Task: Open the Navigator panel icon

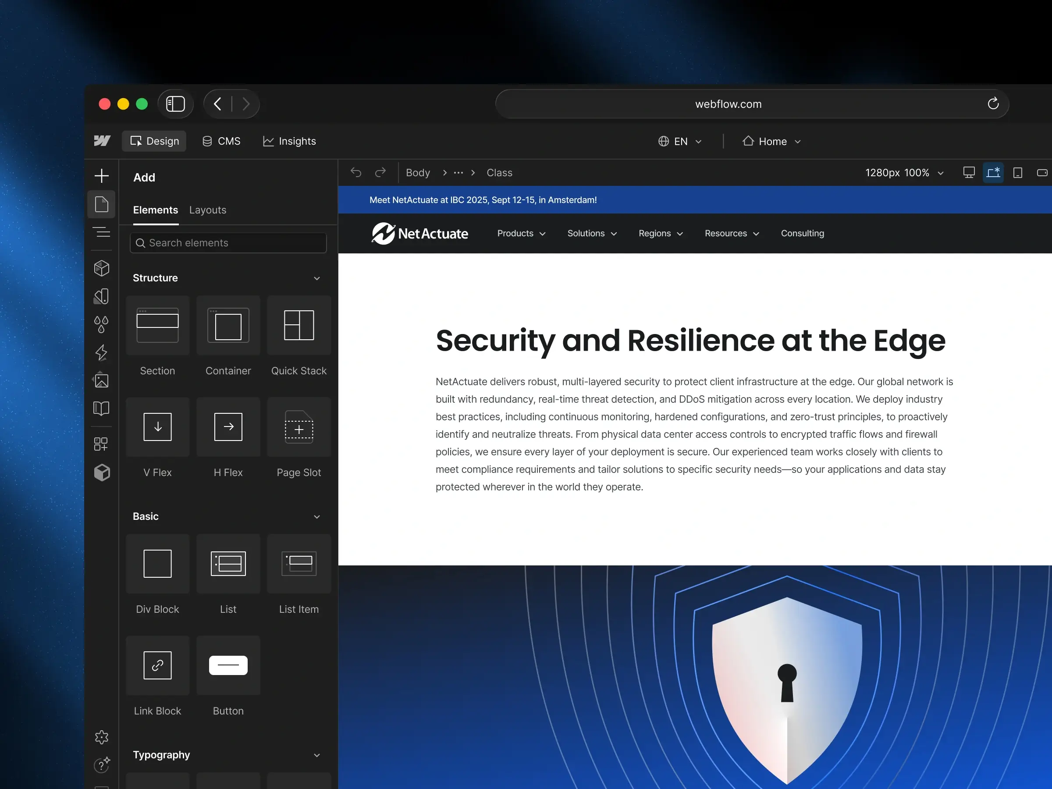Action: coord(101,232)
